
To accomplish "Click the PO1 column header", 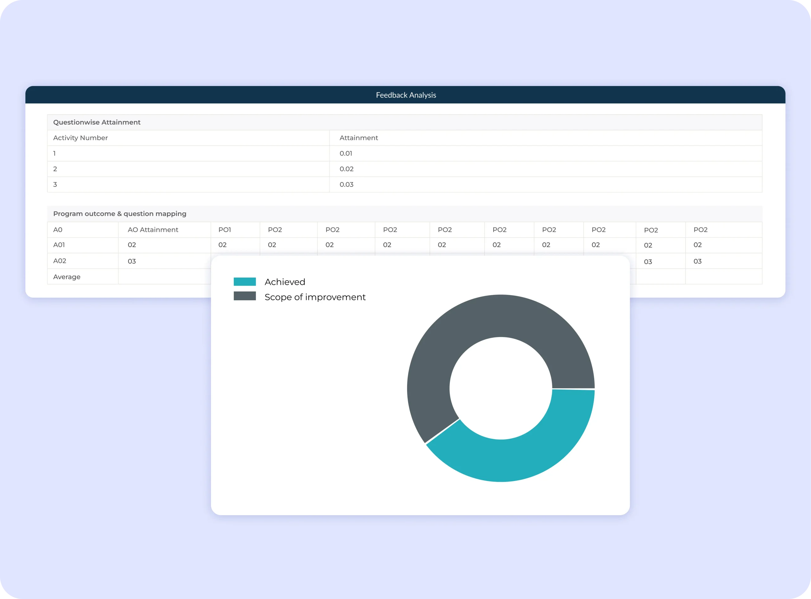I will click(x=224, y=229).
